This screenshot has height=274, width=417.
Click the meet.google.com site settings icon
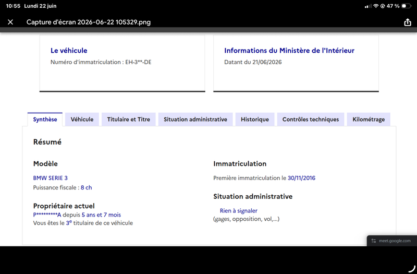[374, 241]
